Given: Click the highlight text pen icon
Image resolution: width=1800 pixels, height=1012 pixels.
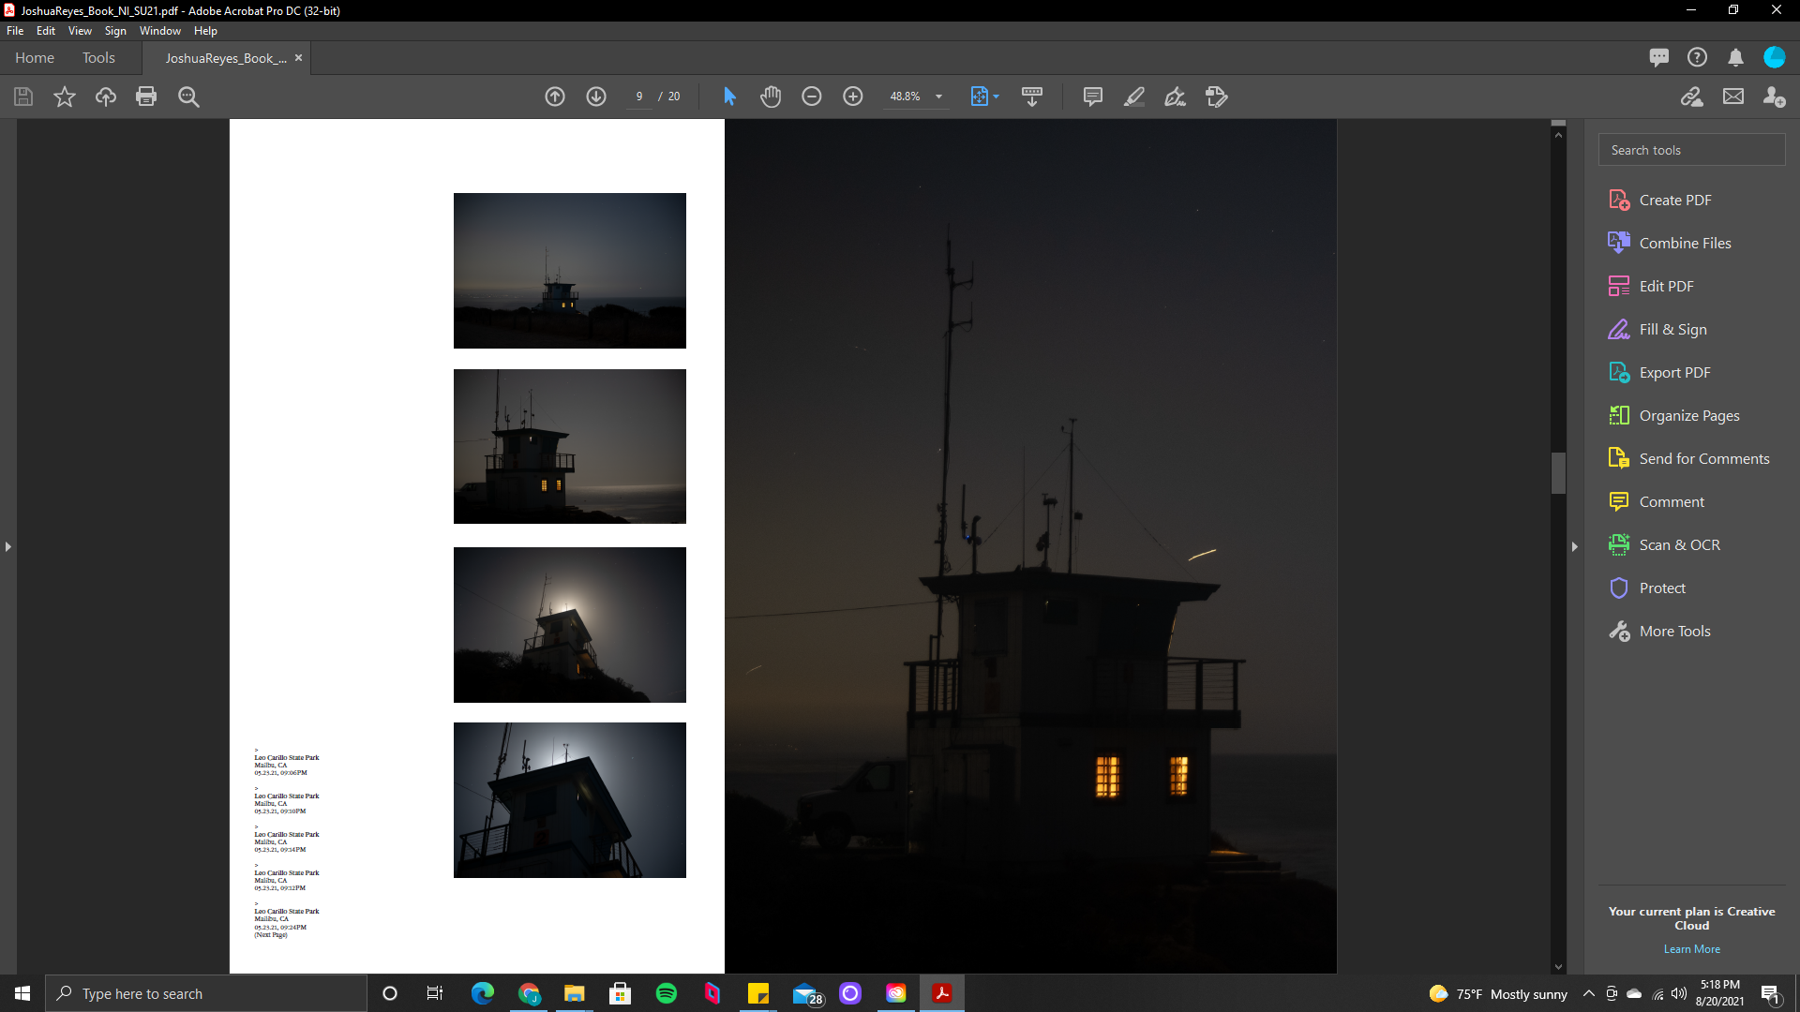Looking at the screenshot, I should click(1134, 97).
